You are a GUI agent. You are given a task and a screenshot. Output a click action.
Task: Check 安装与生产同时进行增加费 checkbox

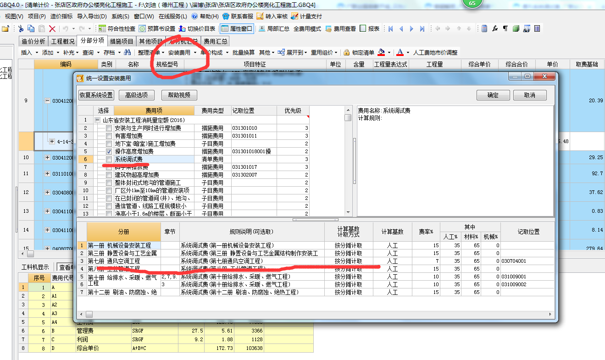[x=109, y=128]
